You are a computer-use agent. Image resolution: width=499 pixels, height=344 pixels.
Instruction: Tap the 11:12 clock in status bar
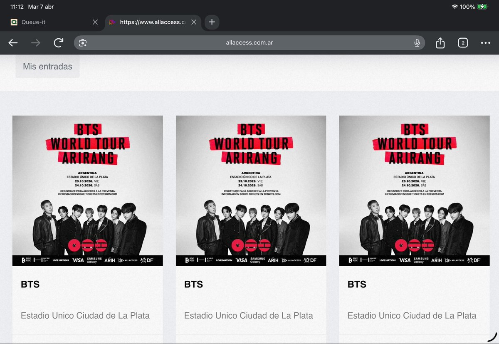click(17, 7)
